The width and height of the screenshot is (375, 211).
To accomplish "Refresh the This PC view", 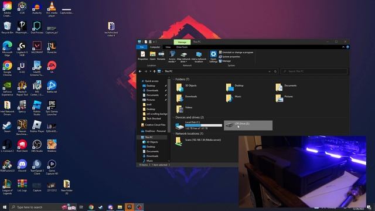I will click(x=275, y=72).
